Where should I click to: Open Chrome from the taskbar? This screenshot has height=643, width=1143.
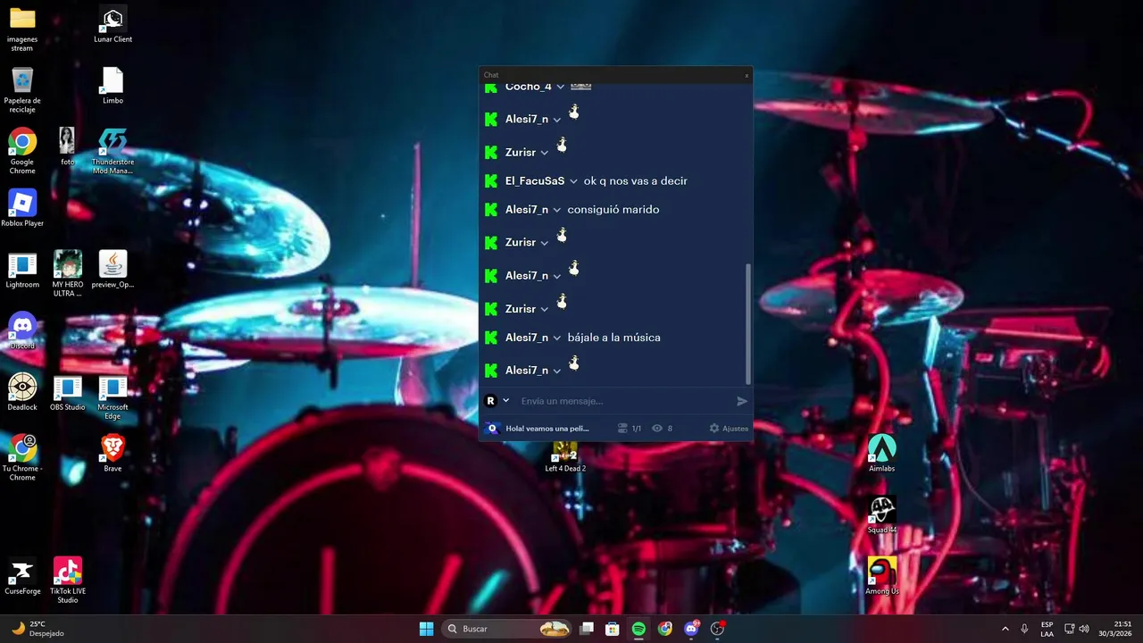pos(664,629)
